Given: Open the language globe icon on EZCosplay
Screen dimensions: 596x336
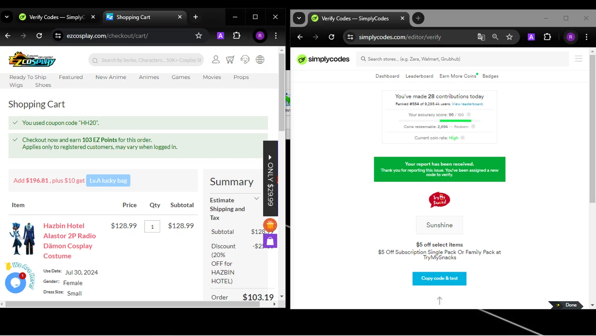Looking at the screenshot, I should pyautogui.click(x=260, y=60).
